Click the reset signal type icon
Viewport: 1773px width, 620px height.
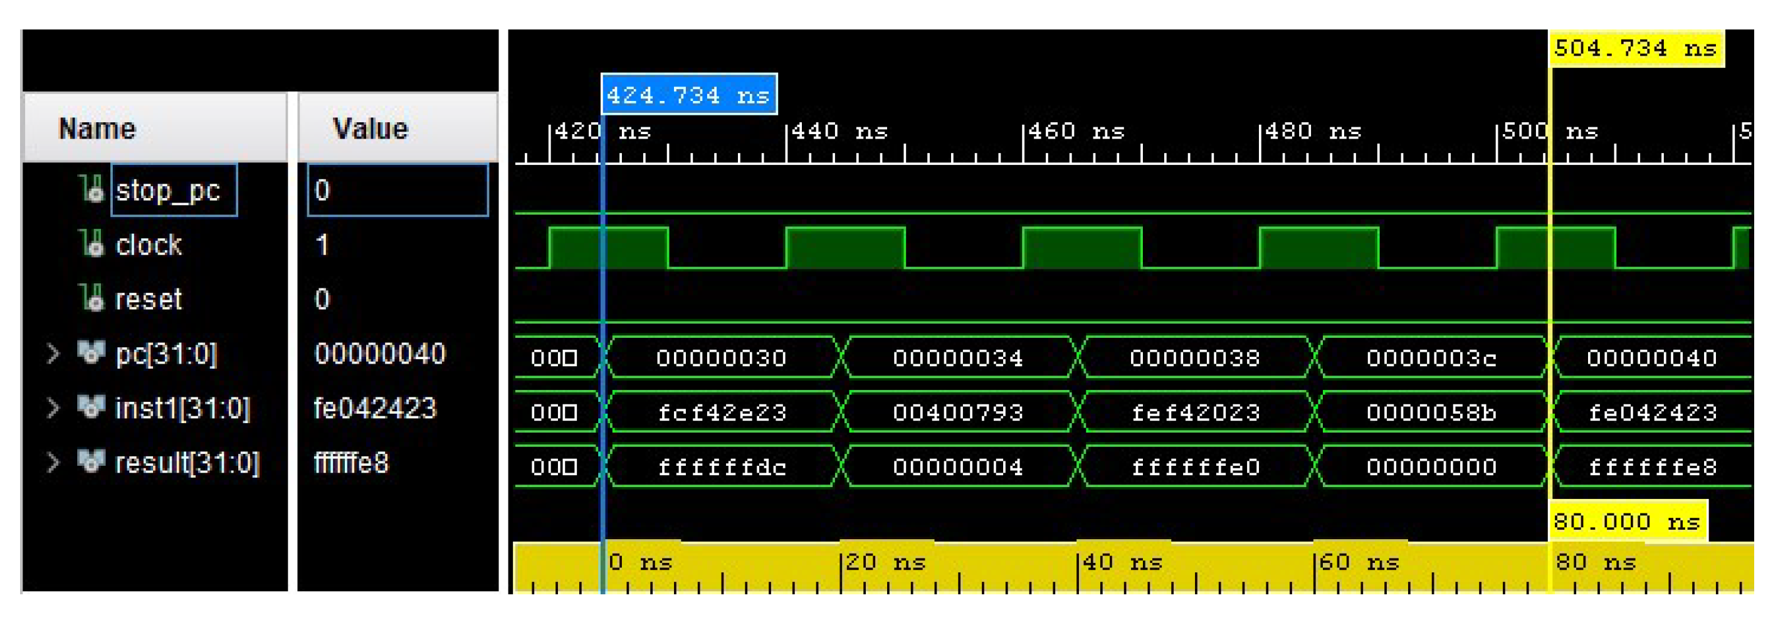coord(93,298)
